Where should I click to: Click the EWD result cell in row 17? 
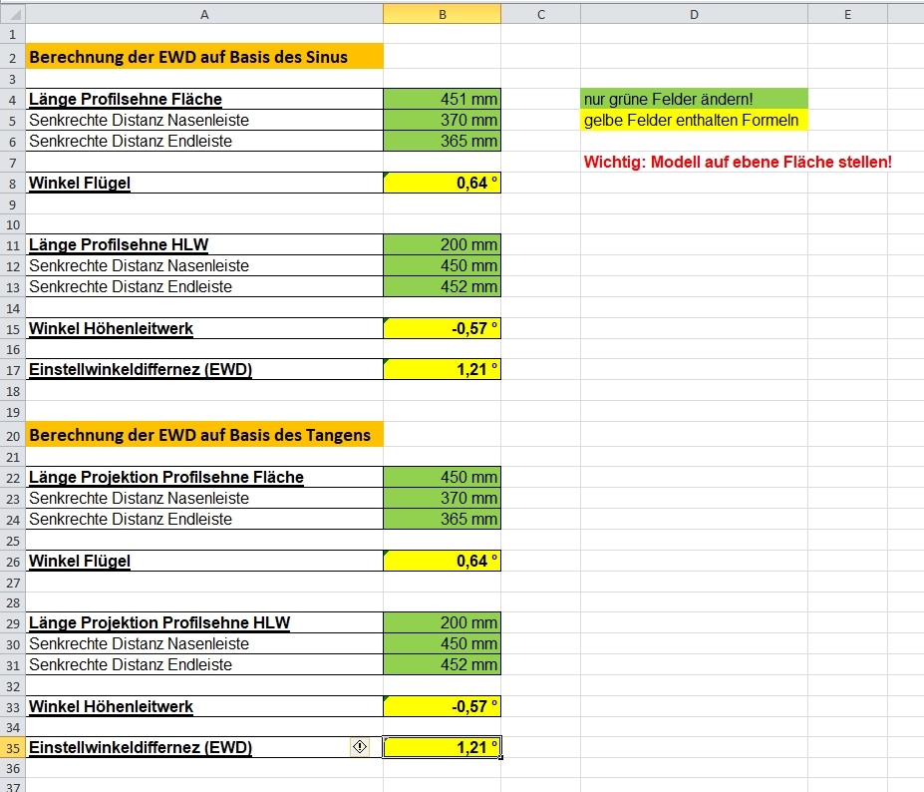(442, 370)
